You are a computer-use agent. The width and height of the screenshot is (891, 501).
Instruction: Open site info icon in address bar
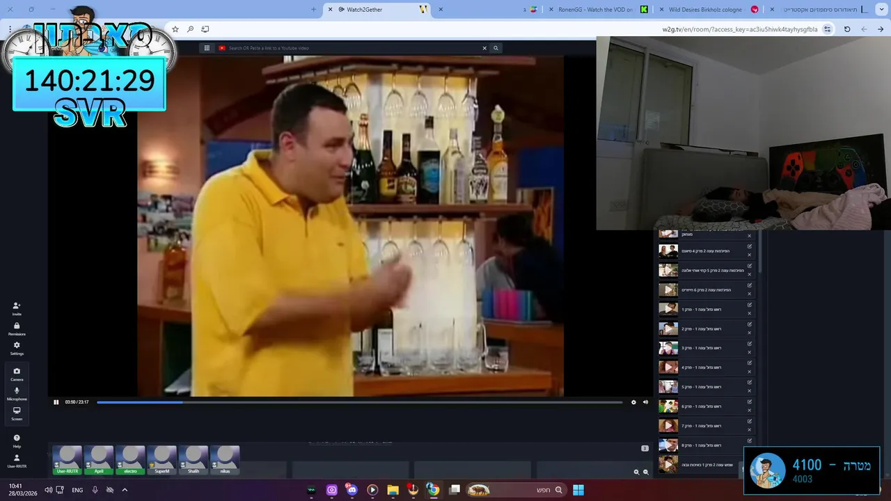(828, 29)
